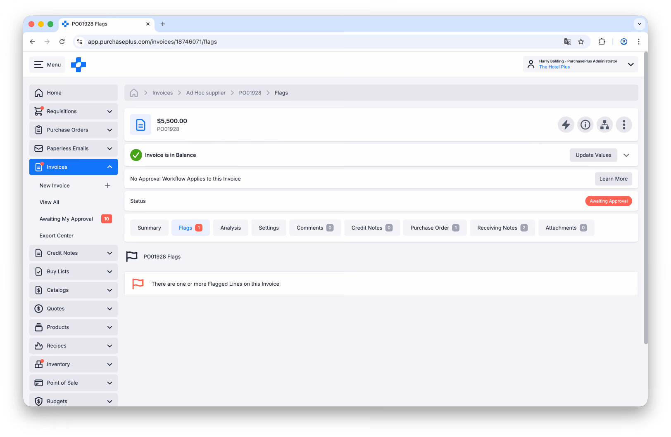Viewport: 671px width, 437px height.
Task: Open the Attachments tab
Action: click(566, 228)
